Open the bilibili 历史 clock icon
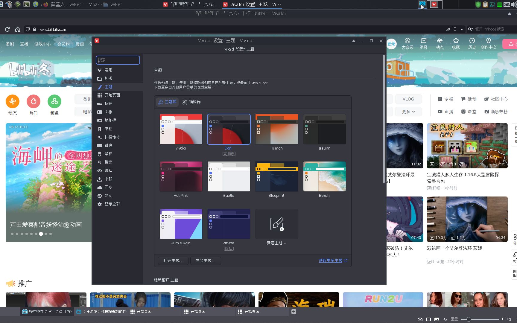 472,41
